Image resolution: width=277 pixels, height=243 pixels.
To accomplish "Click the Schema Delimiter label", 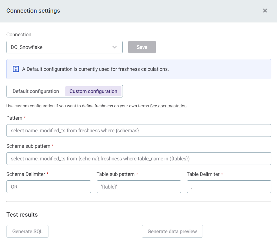I will pos(26,174).
